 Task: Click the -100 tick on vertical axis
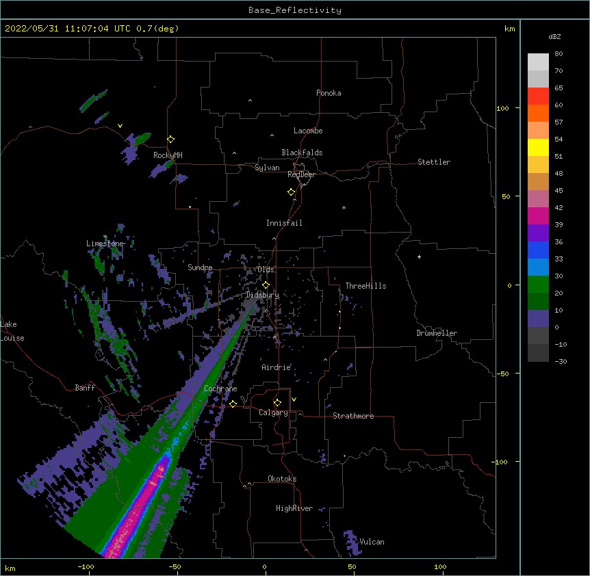click(x=500, y=462)
